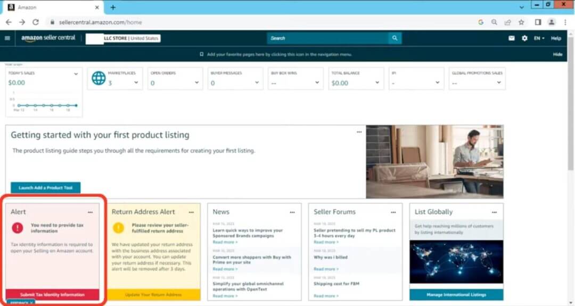The width and height of the screenshot is (575, 306).
Task: Open the store and marketplace switcher
Action: click(x=123, y=38)
